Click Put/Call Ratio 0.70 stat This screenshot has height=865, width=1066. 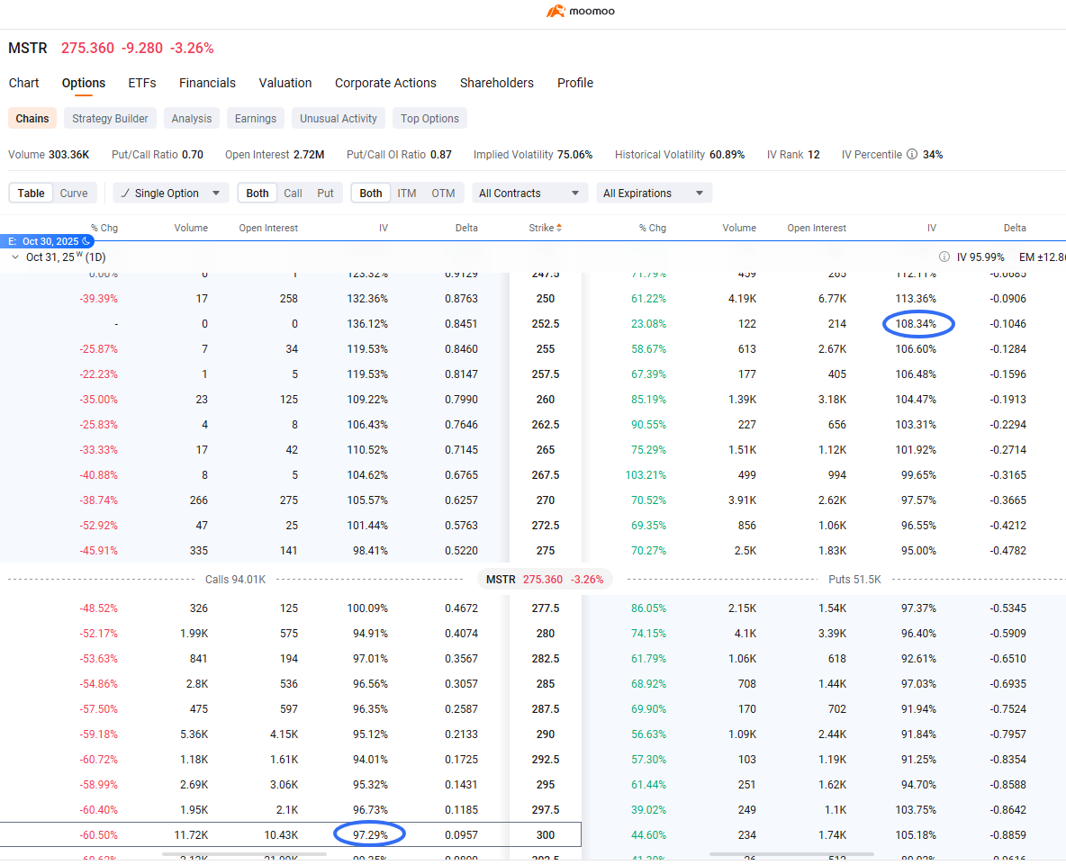[157, 154]
